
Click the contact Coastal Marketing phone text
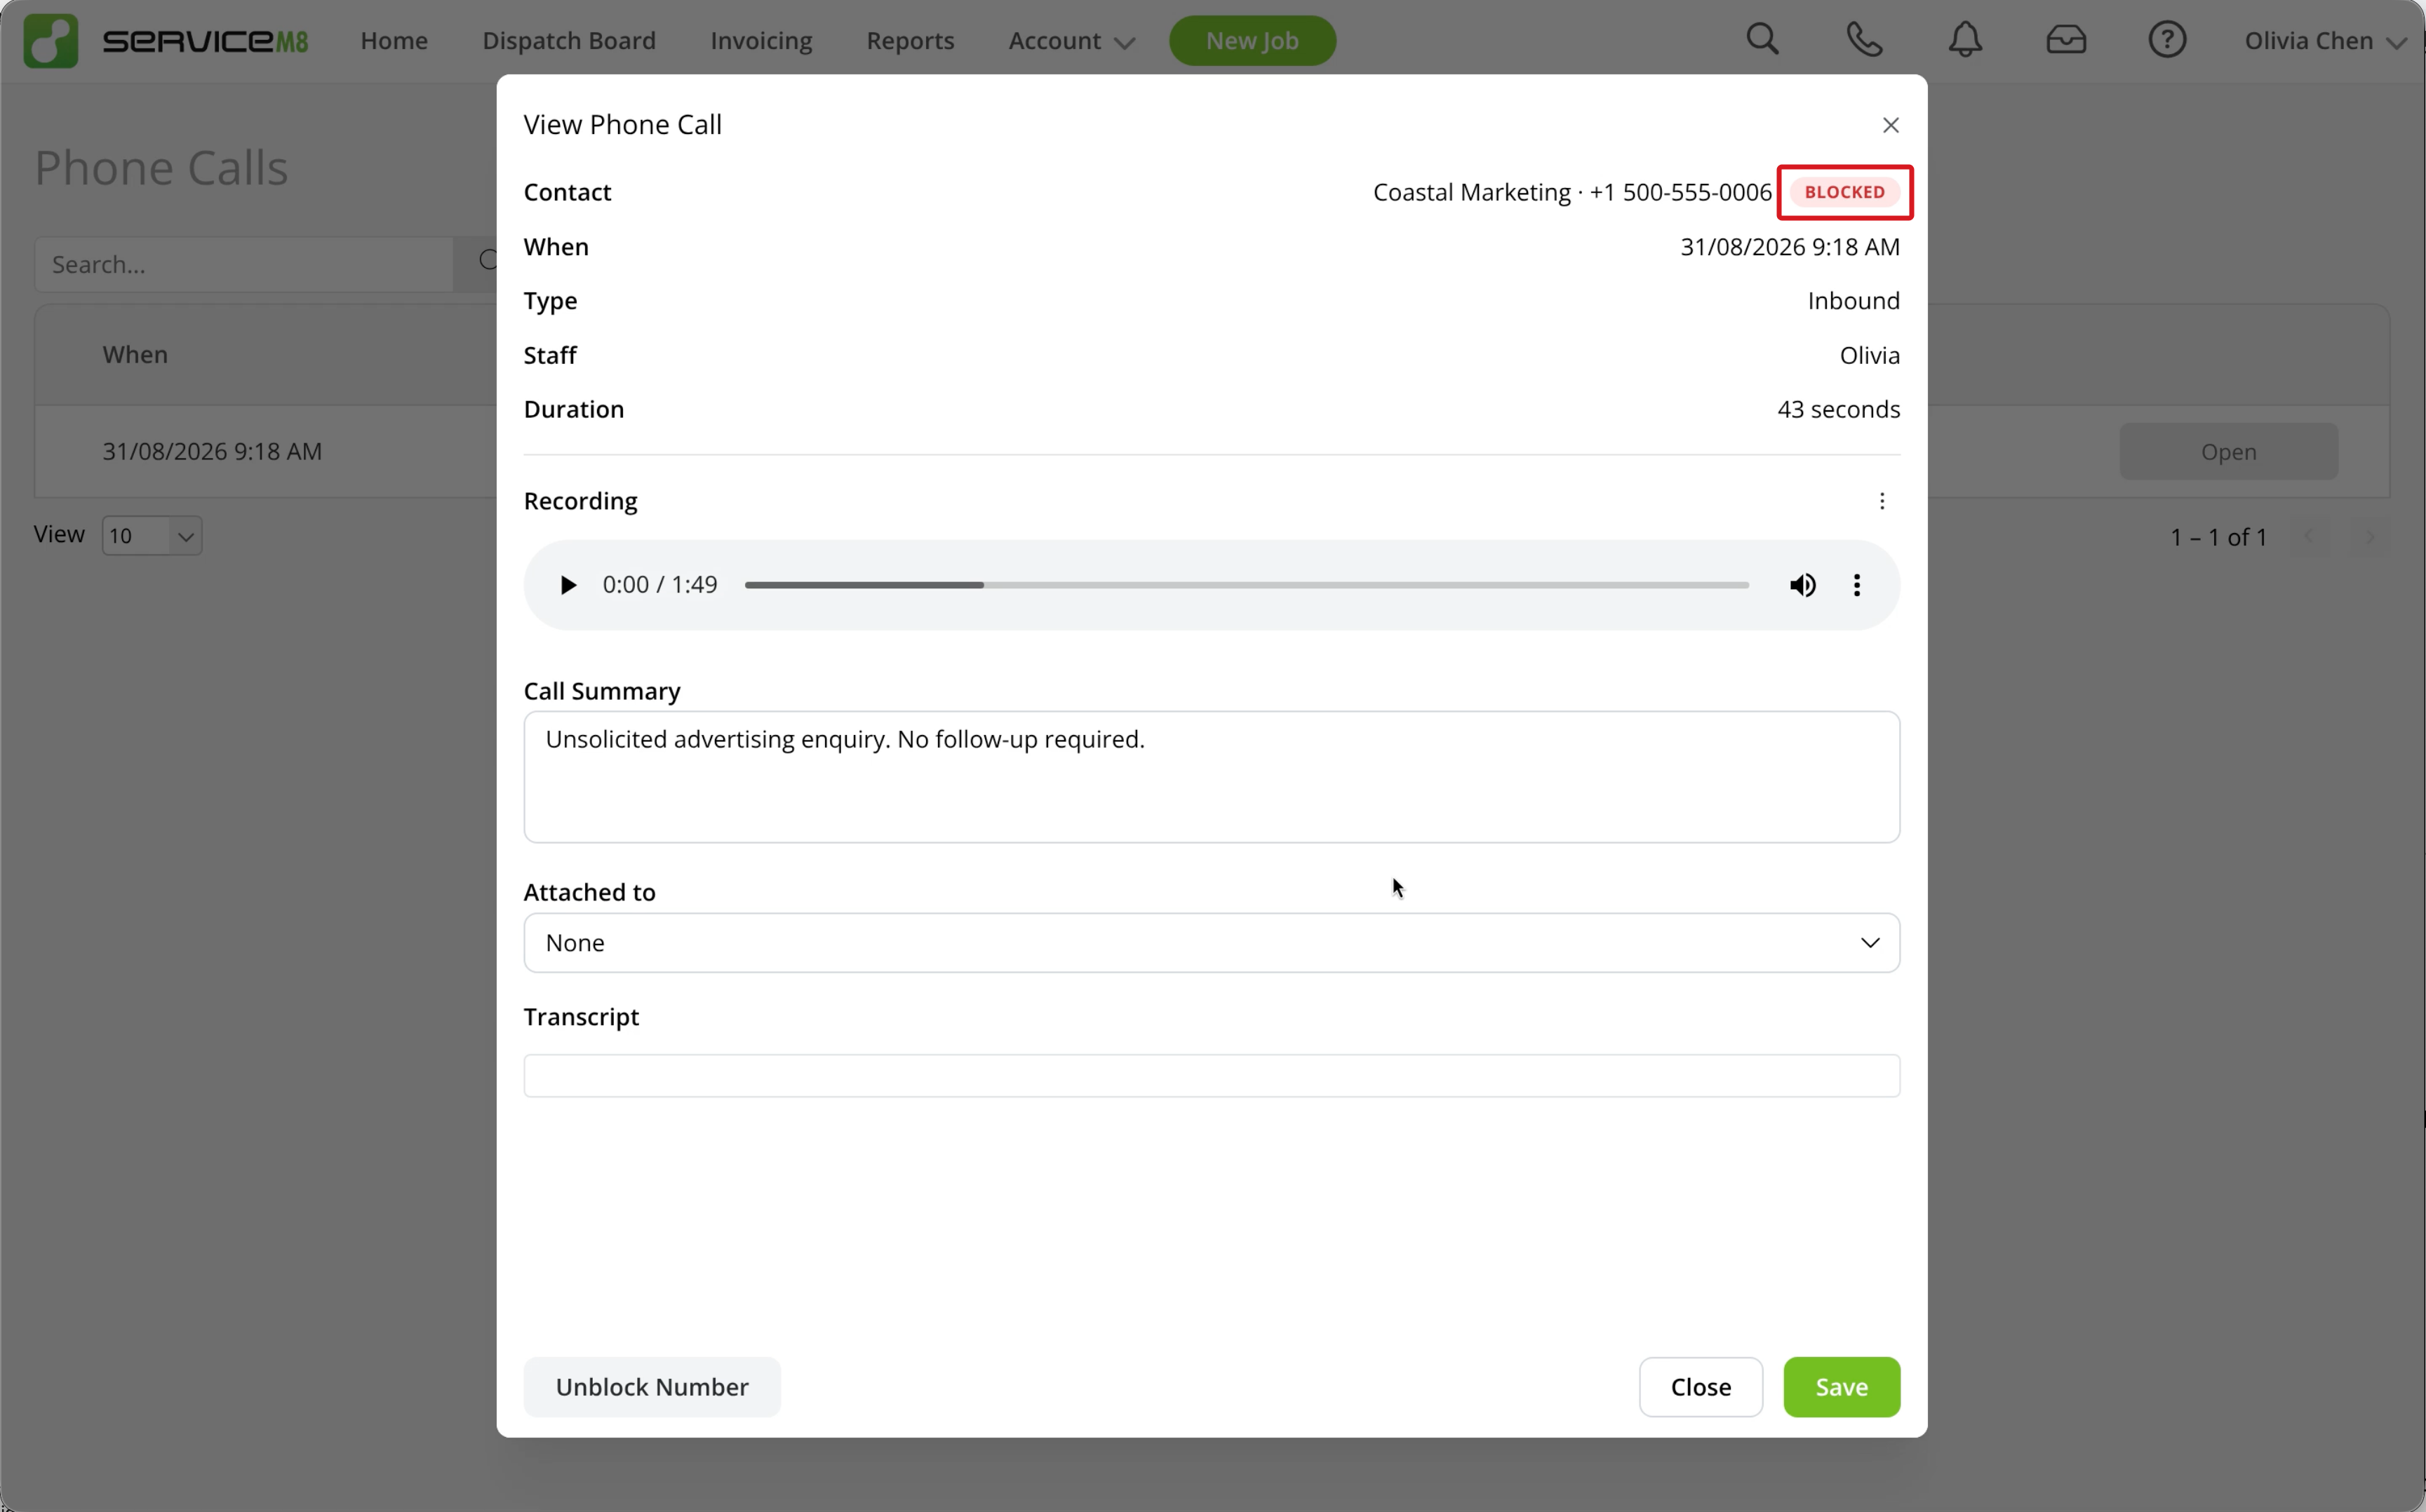click(x=1571, y=192)
